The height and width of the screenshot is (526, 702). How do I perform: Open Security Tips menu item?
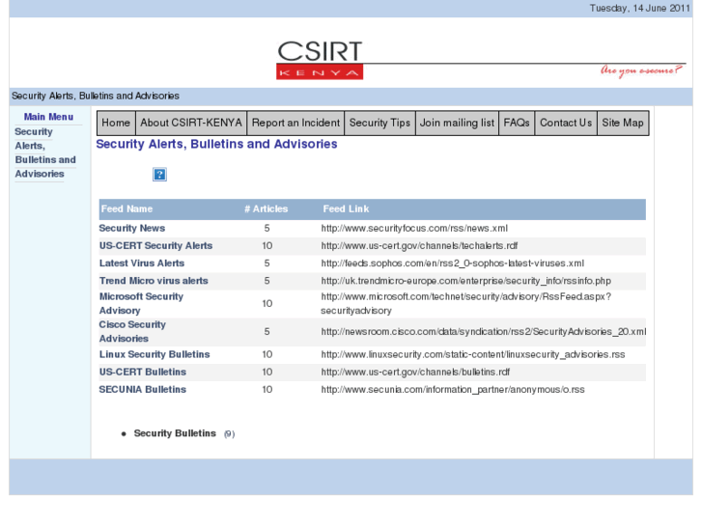(379, 123)
